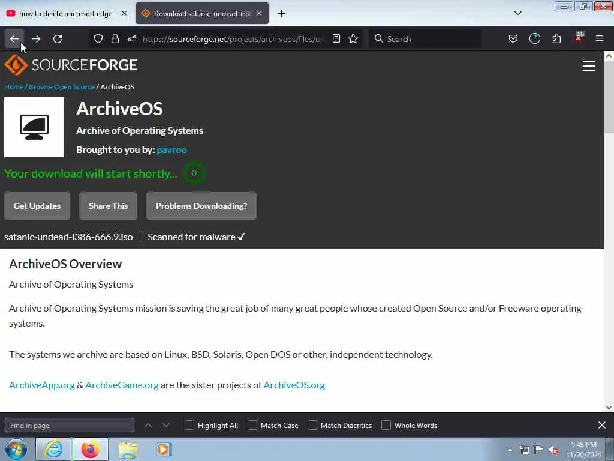Viewport: 614px width, 461px height.
Task: Click the Find in page text field
Action: coord(70,426)
